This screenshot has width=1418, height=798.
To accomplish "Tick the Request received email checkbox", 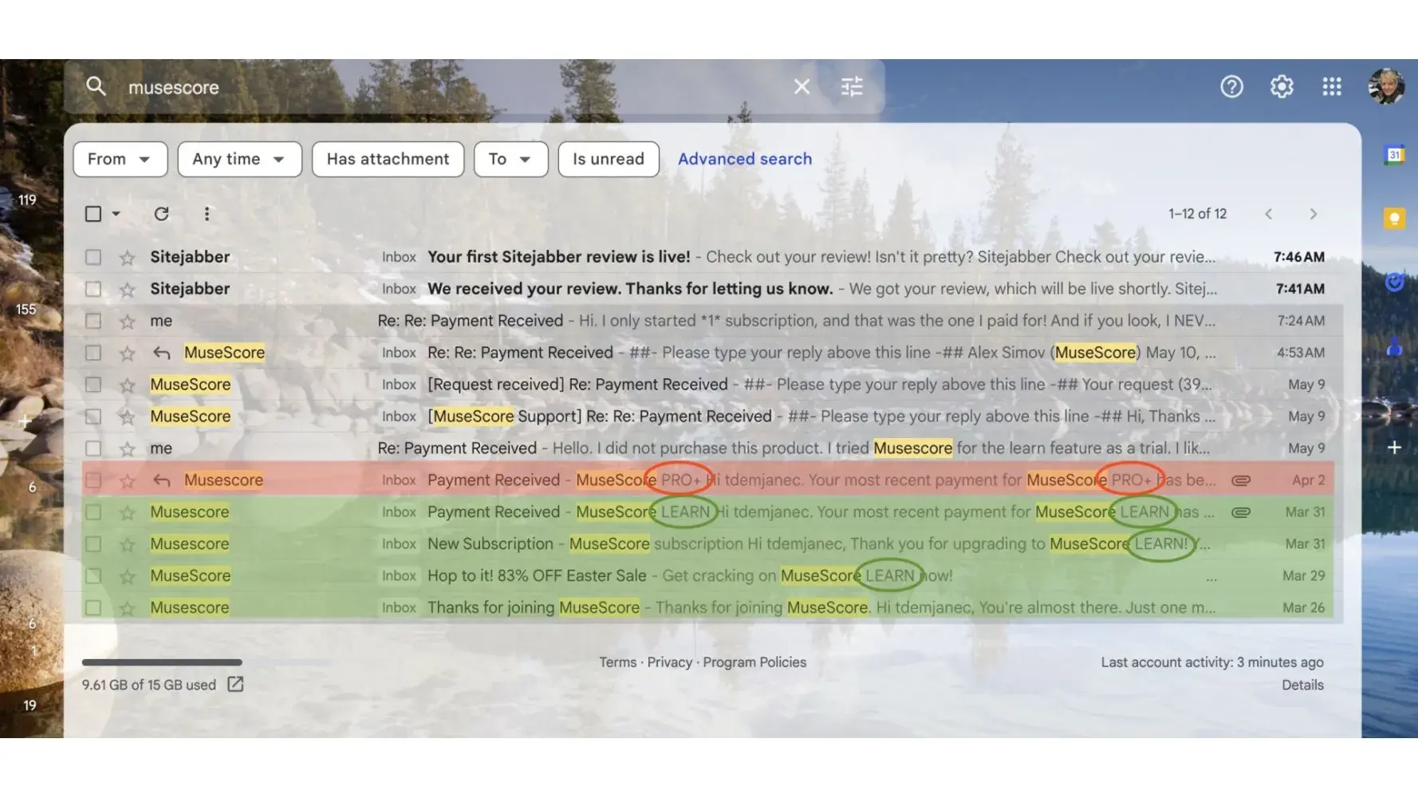I will 93,385.
